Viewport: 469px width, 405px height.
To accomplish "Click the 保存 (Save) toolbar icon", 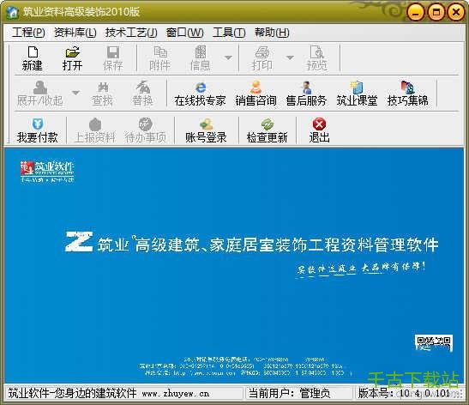I will coord(113,58).
